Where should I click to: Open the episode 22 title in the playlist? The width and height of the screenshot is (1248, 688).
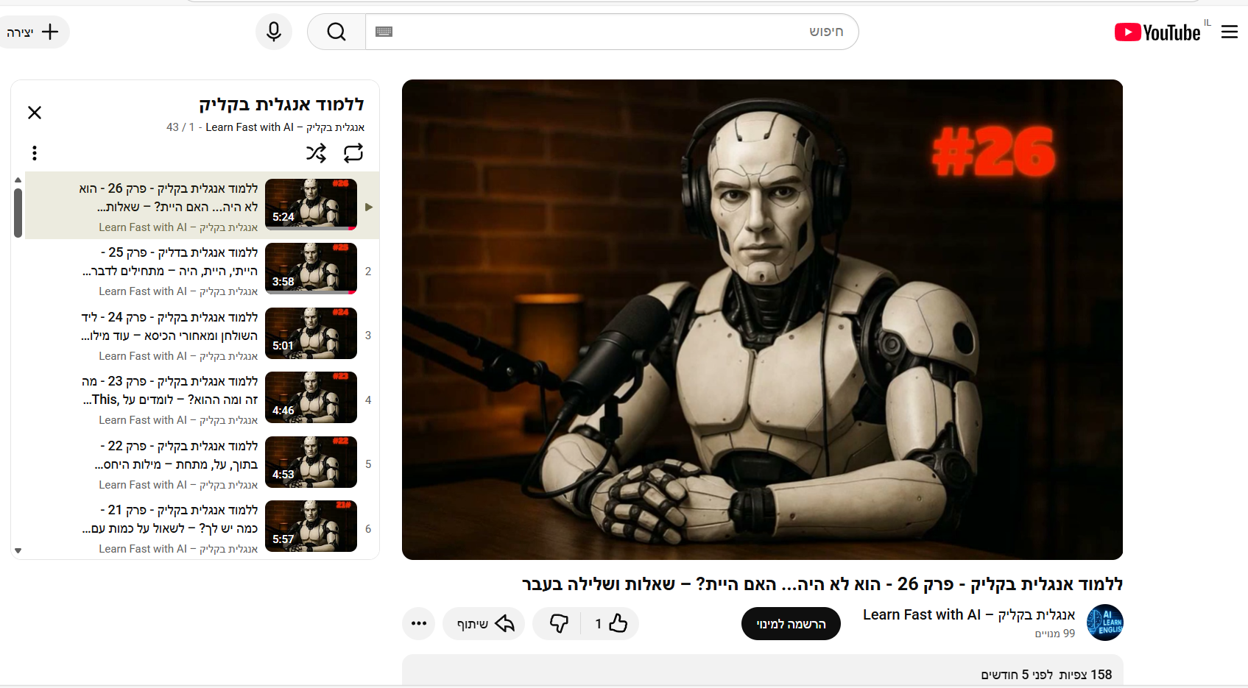click(176, 455)
